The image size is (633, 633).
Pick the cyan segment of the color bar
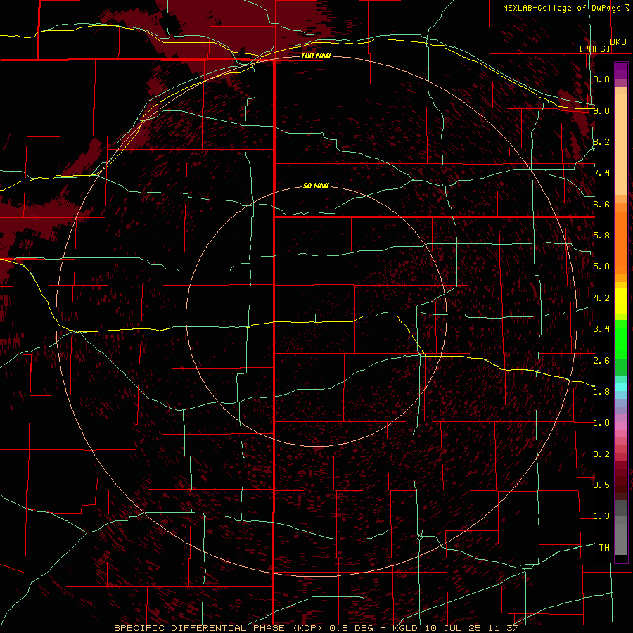[x=621, y=387]
